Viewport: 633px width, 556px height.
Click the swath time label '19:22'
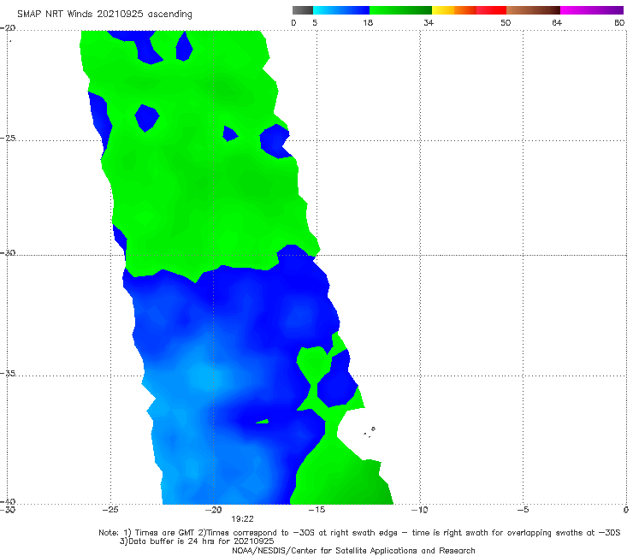coord(242,519)
